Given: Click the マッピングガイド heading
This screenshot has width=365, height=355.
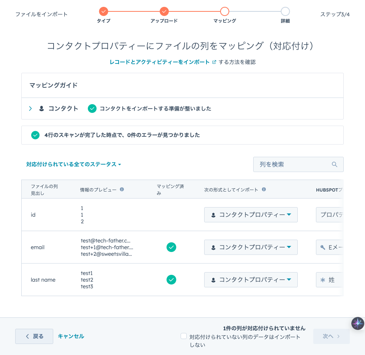Looking at the screenshot, I should click(x=54, y=86).
